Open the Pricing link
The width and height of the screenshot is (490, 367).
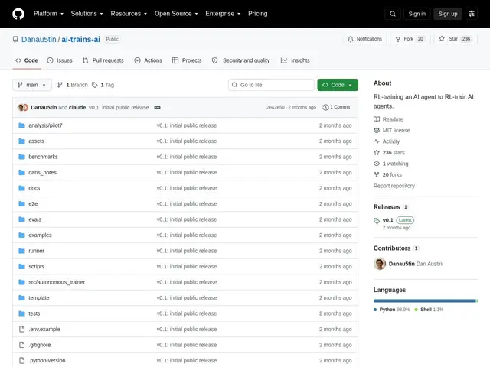[257, 14]
